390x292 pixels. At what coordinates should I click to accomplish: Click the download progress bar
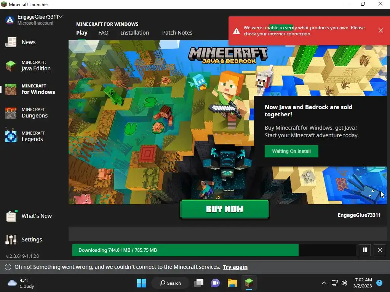(214, 250)
